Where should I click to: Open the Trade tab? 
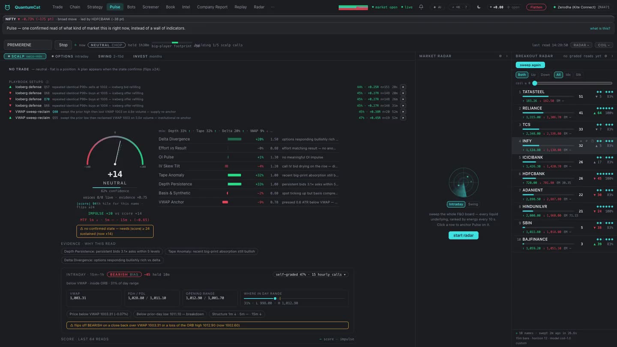(57, 7)
